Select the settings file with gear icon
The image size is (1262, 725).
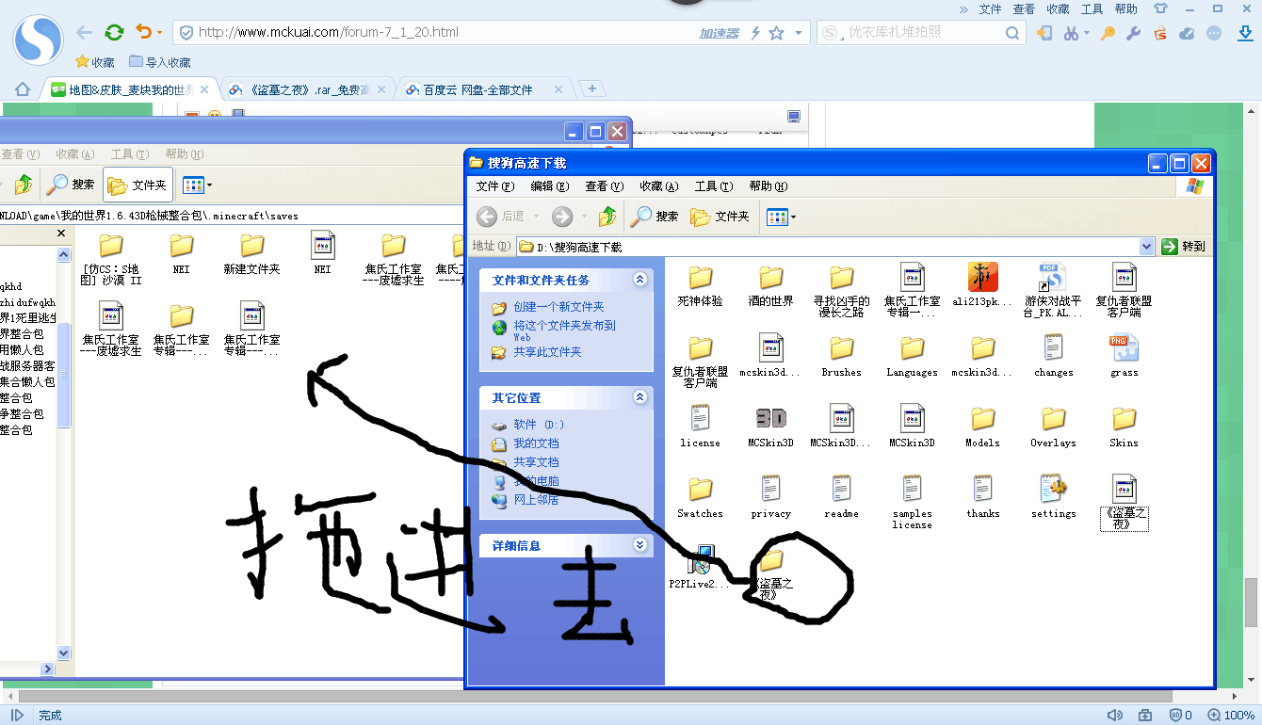point(1053,489)
